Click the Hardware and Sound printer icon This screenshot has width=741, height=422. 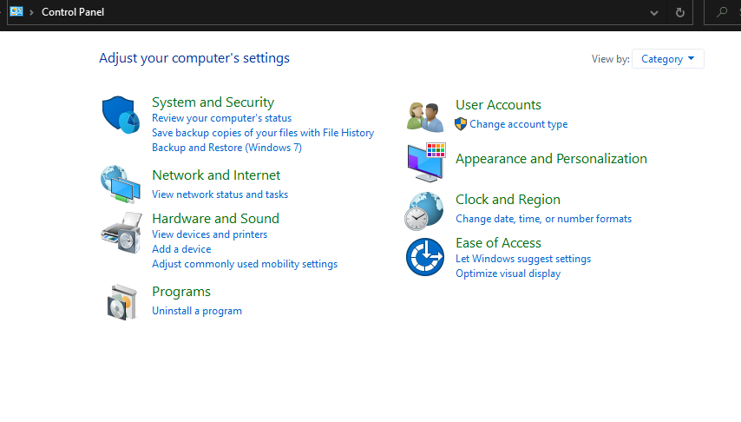pyautogui.click(x=121, y=233)
